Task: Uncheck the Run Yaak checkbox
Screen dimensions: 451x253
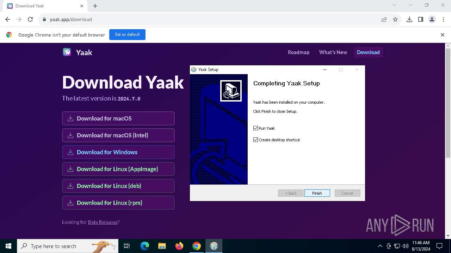Action: (x=256, y=128)
